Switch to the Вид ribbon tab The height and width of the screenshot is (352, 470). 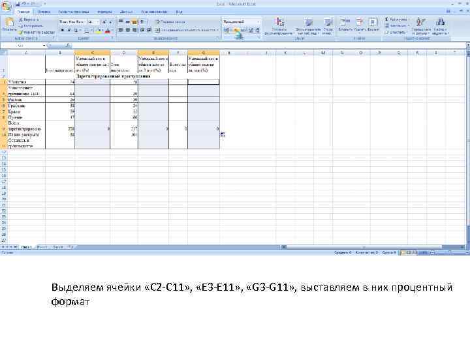tap(179, 12)
